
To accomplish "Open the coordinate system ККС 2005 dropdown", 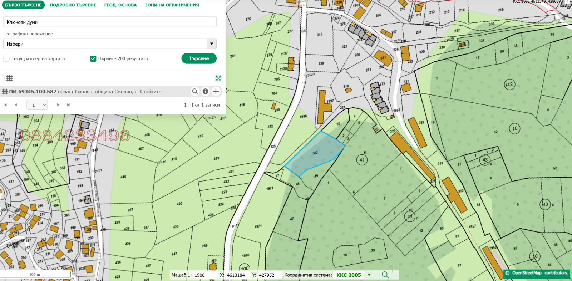I will pos(369,275).
